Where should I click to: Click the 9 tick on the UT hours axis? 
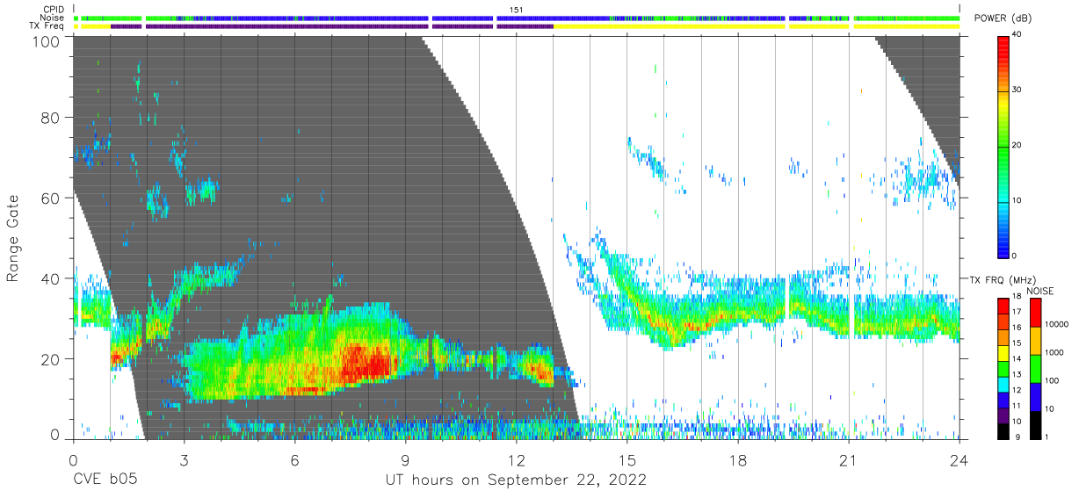coord(405,459)
